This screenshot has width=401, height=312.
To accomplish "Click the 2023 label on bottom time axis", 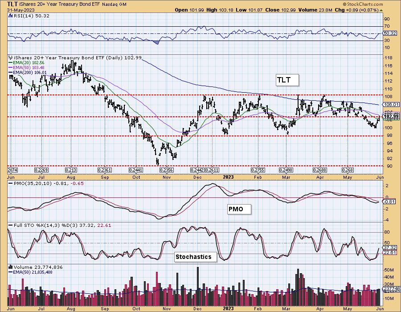I will click(228, 308).
